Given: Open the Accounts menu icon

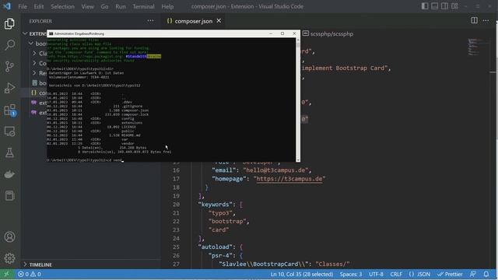Looking at the screenshot, I should pos(9,236).
